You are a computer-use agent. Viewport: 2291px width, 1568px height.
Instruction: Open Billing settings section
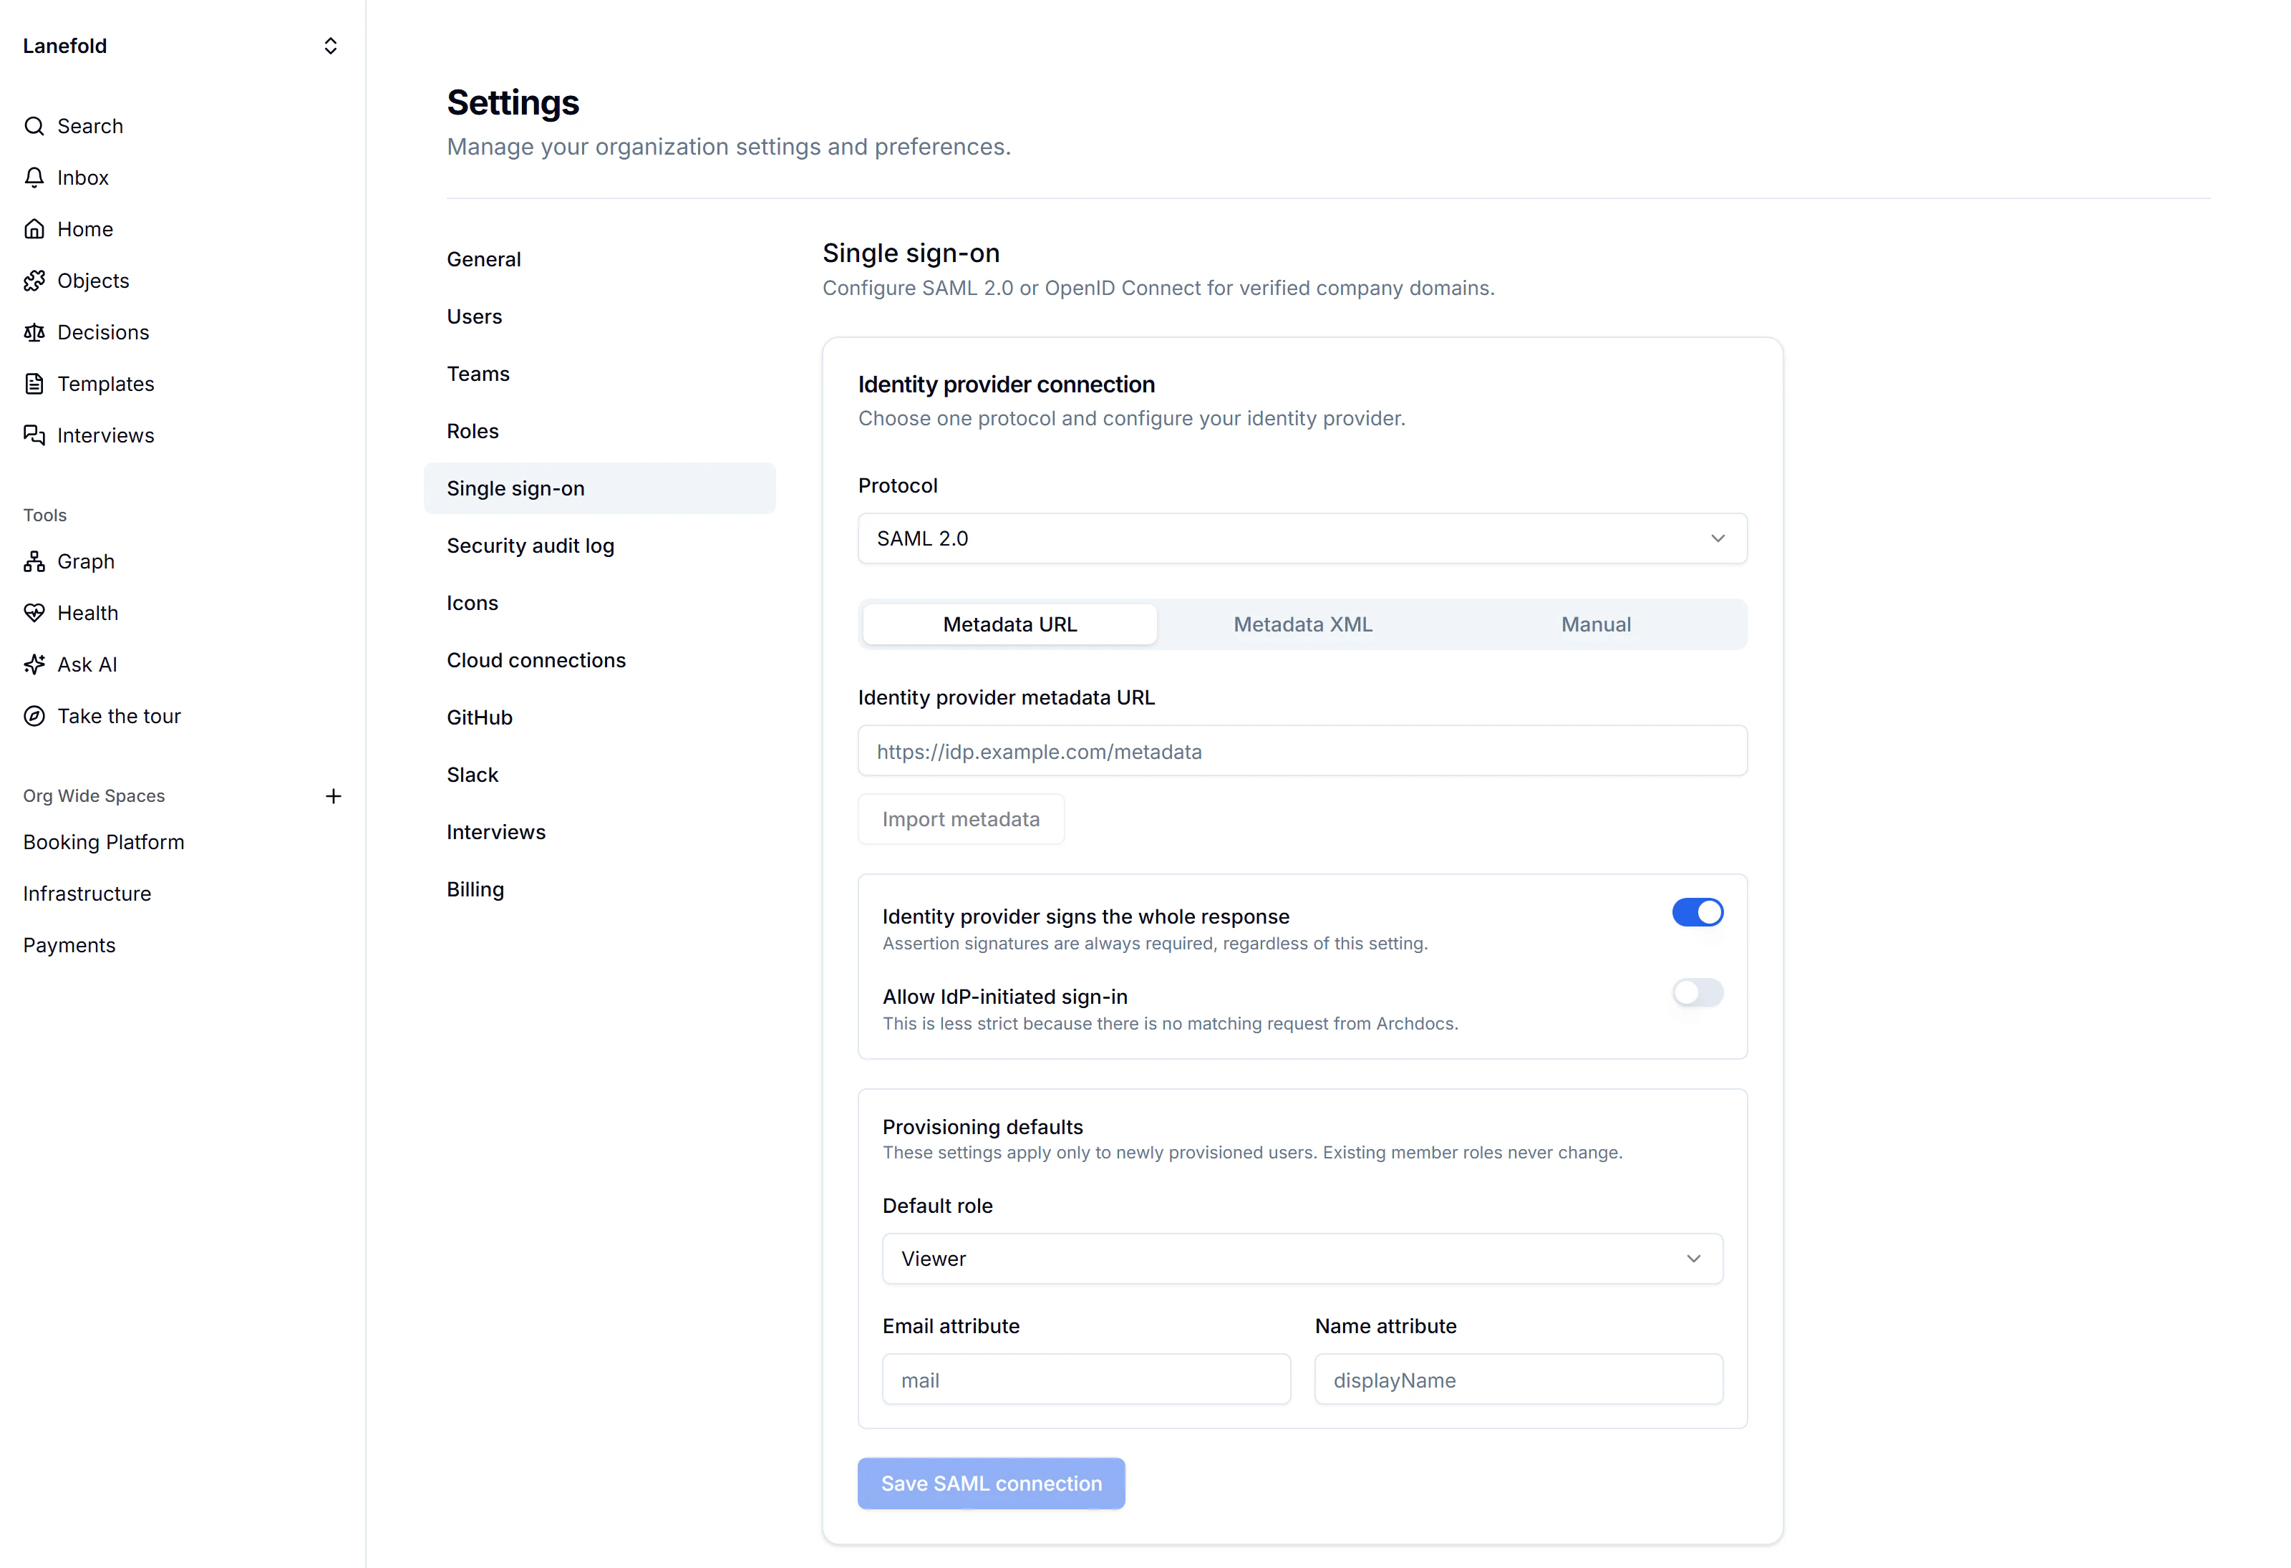pyautogui.click(x=599, y=889)
